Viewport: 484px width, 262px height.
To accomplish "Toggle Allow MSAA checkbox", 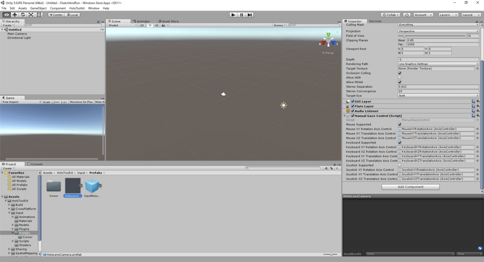I will [x=400, y=82].
